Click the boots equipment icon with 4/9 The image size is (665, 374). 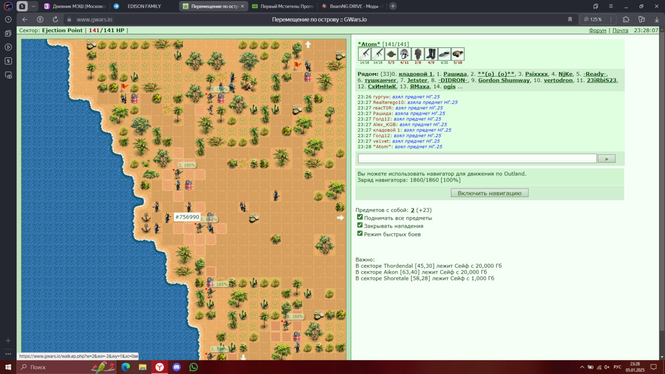pos(431,54)
